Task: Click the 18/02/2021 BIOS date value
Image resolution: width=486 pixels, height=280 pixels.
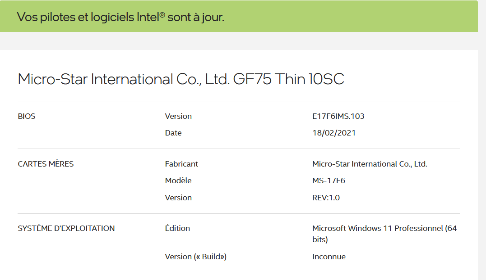Action: pos(334,133)
